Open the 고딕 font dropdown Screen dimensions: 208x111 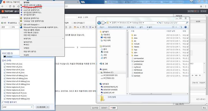tap(15, 27)
